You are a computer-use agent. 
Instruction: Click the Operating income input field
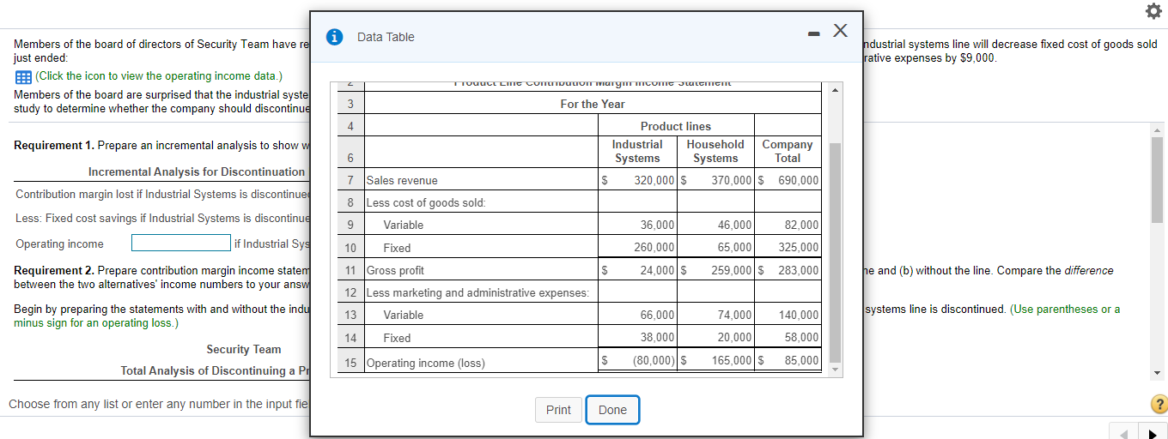click(x=181, y=244)
